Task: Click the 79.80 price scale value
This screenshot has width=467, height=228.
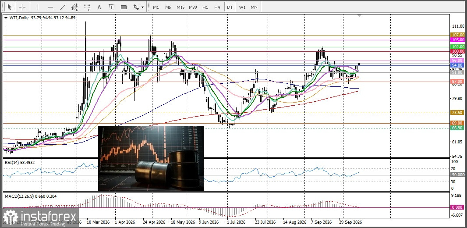Action: coord(457,98)
